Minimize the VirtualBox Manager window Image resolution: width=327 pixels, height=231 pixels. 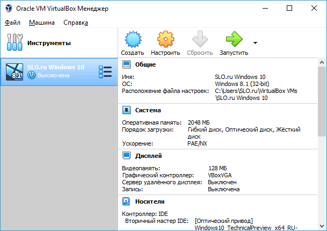265,9
